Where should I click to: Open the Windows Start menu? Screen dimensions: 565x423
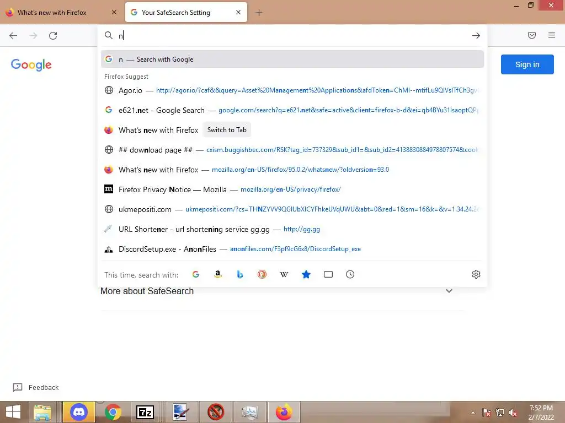tap(13, 412)
